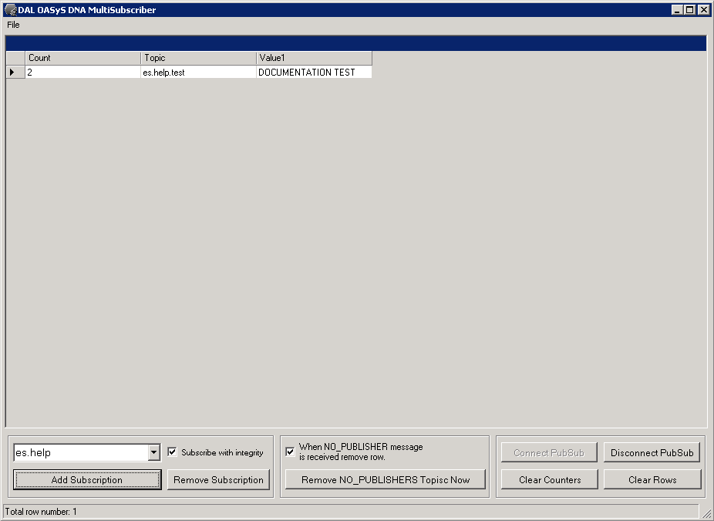This screenshot has width=714, height=521.
Task: Click the Topic column header
Action: 198,58
